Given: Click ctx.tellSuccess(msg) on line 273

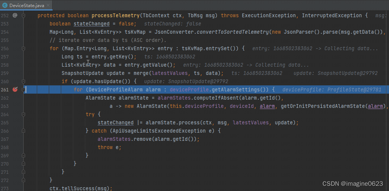Looking at the screenshot, I should point(79,188).
